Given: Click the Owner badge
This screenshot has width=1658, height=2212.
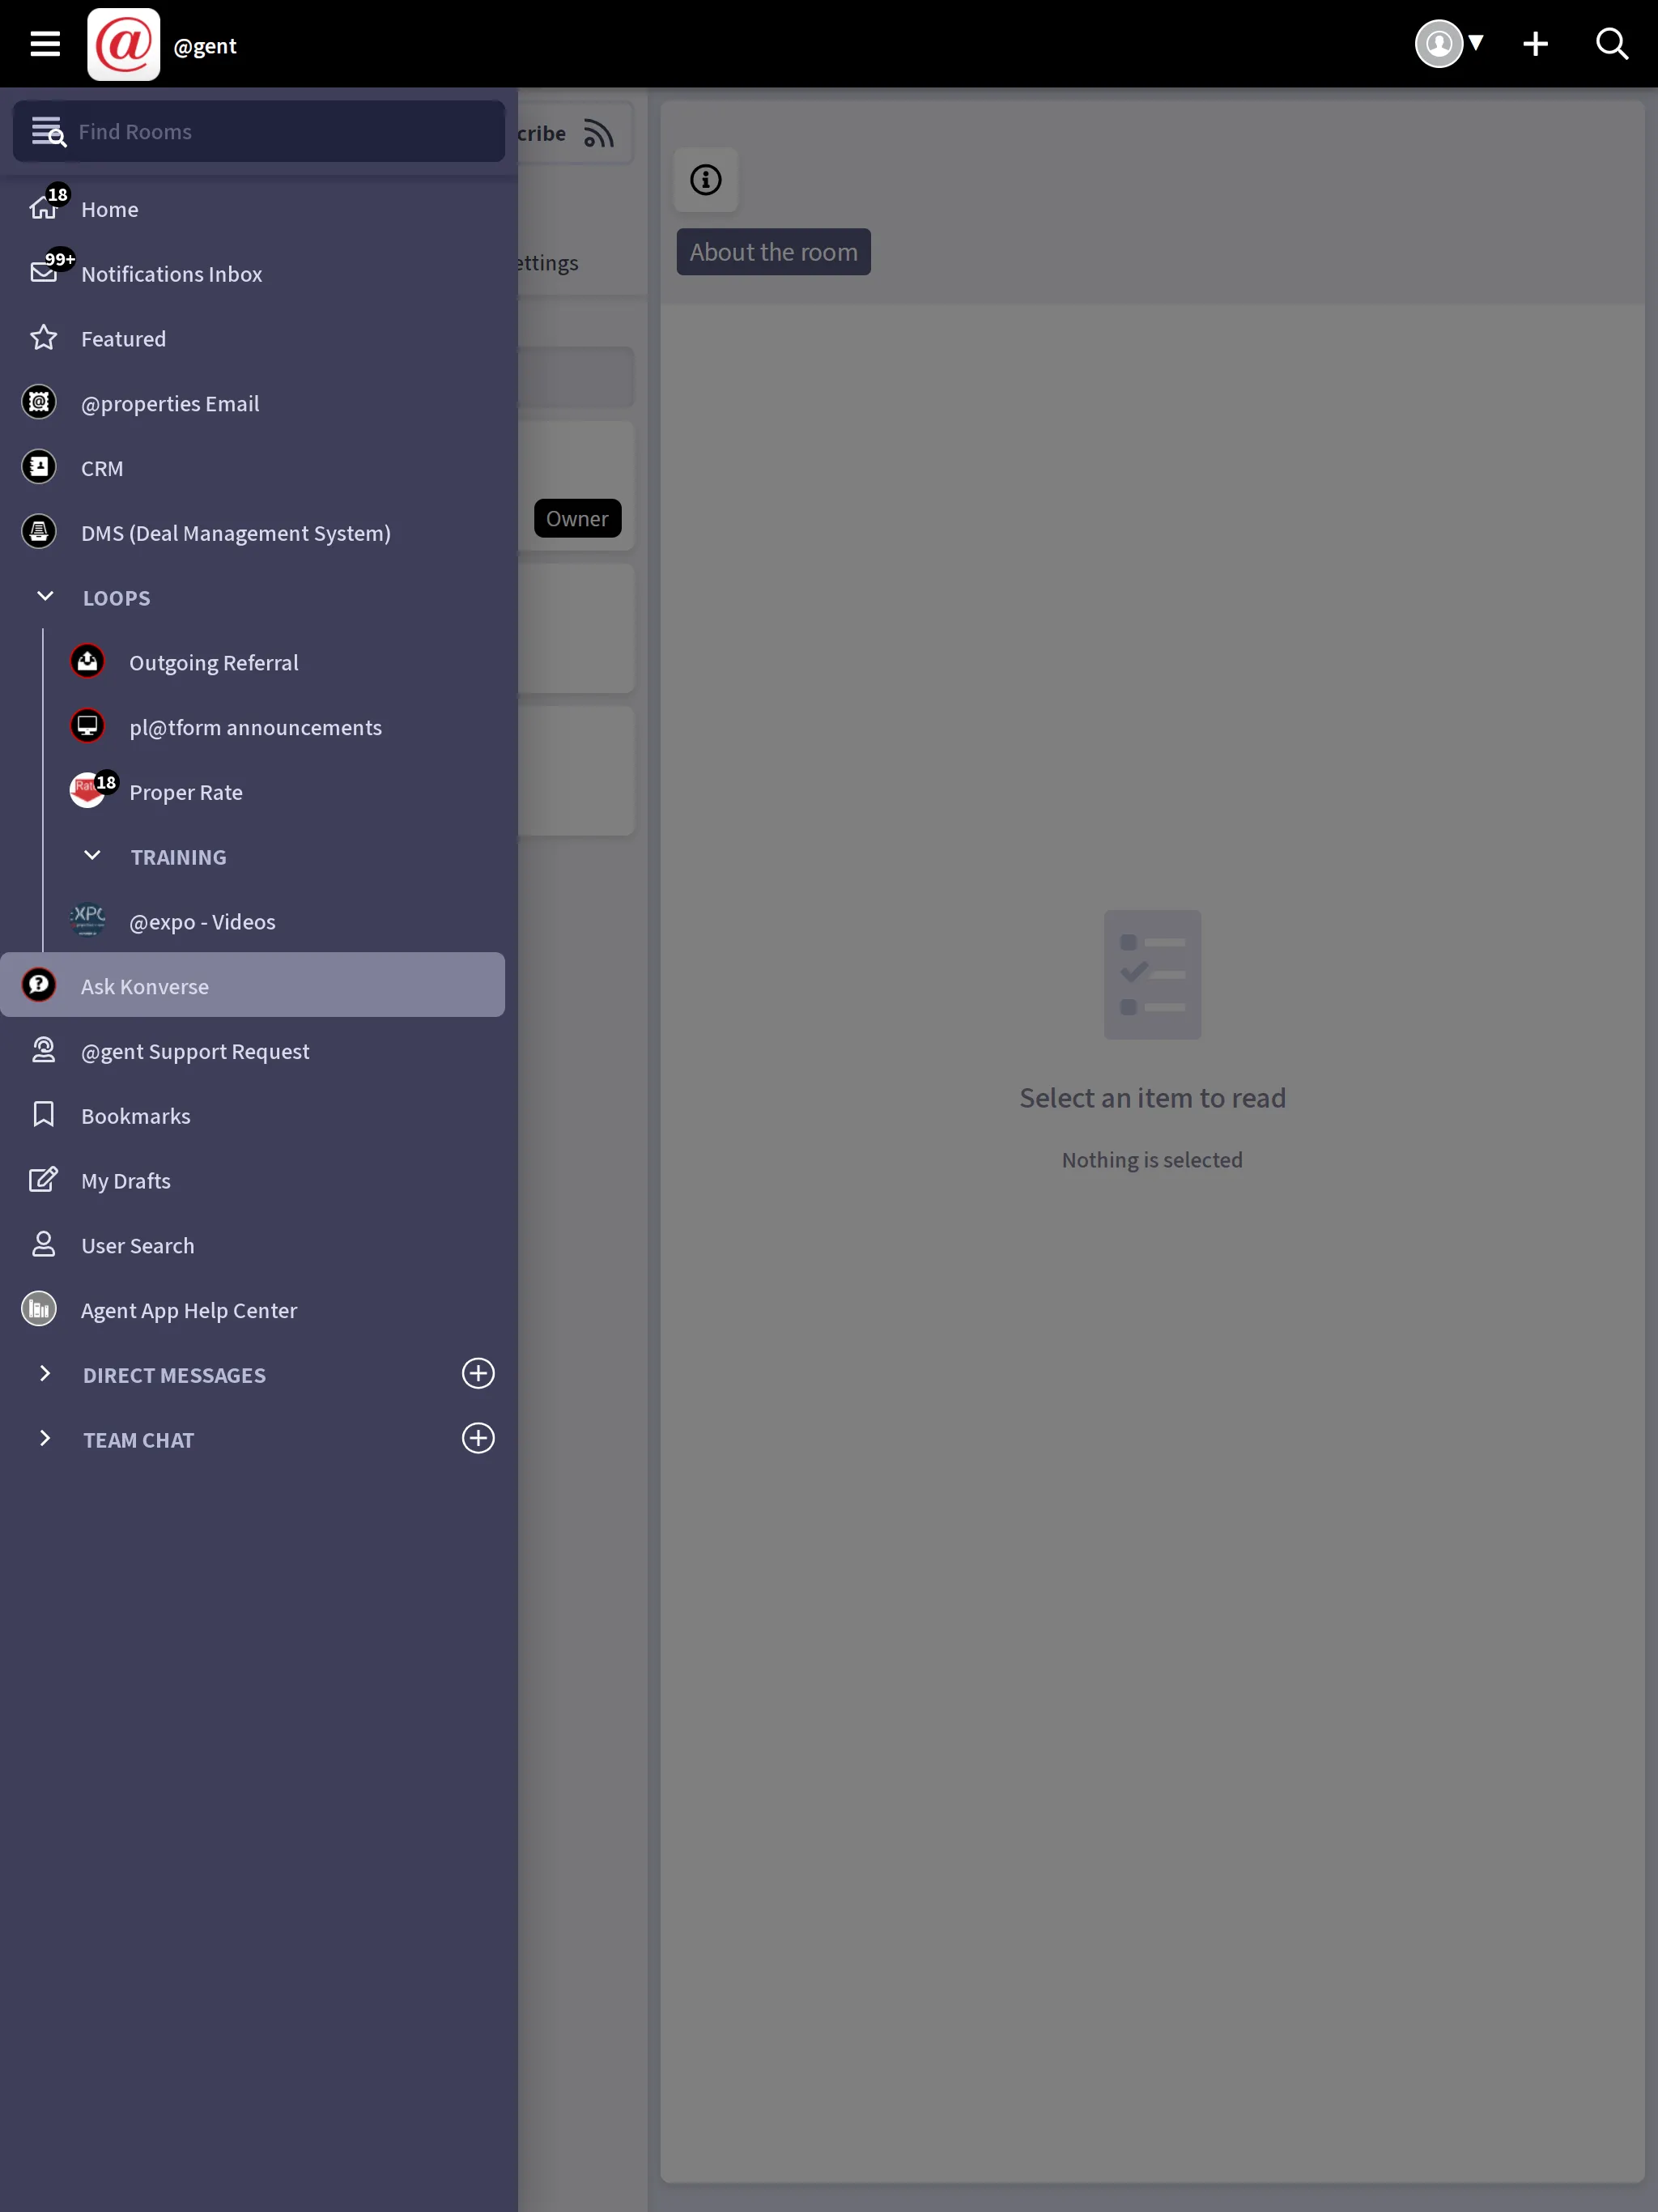Looking at the screenshot, I should pos(577,518).
